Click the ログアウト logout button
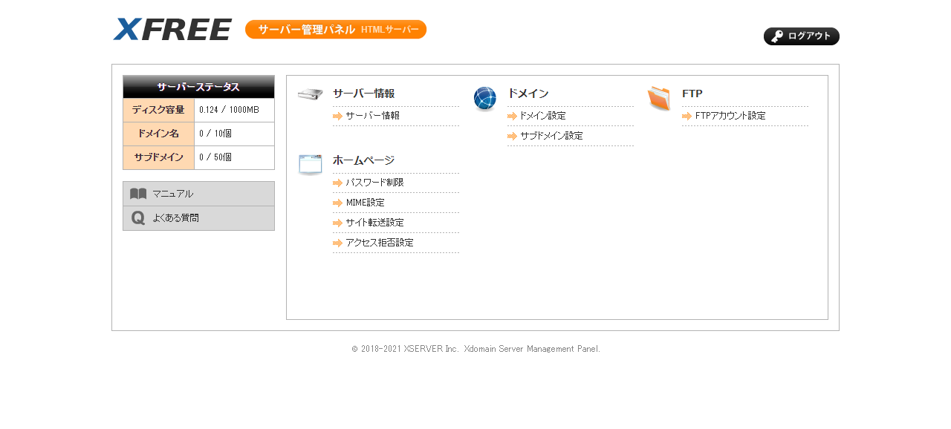This screenshot has width=951, height=429. coord(801,36)
